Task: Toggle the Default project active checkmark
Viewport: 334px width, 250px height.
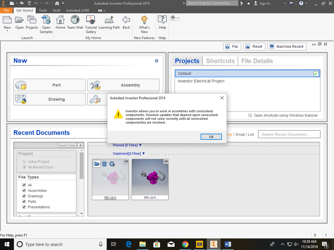Action: [316, 73]
